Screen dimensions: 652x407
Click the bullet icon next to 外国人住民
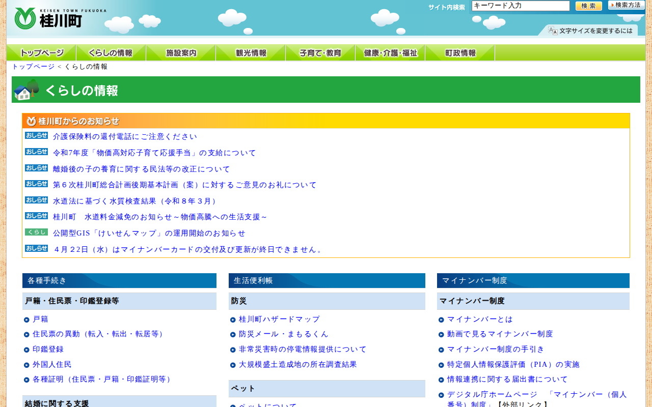(26, 365)
